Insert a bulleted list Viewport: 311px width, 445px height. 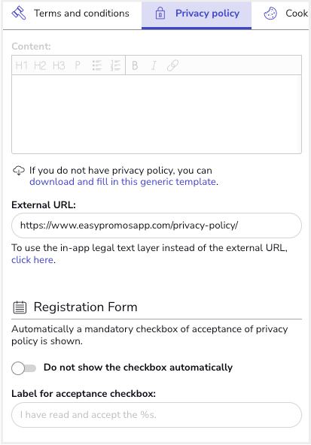click(x=97, y=65)
